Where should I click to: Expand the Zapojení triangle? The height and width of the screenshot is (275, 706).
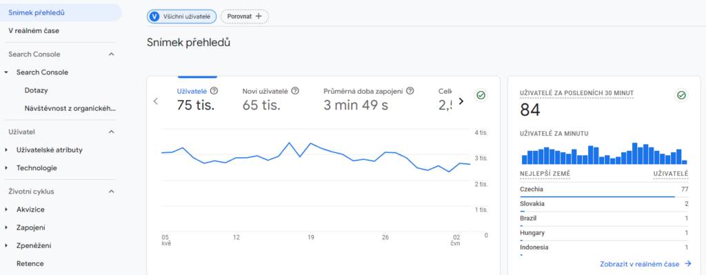pyautogui.click(x=6, y=227)
